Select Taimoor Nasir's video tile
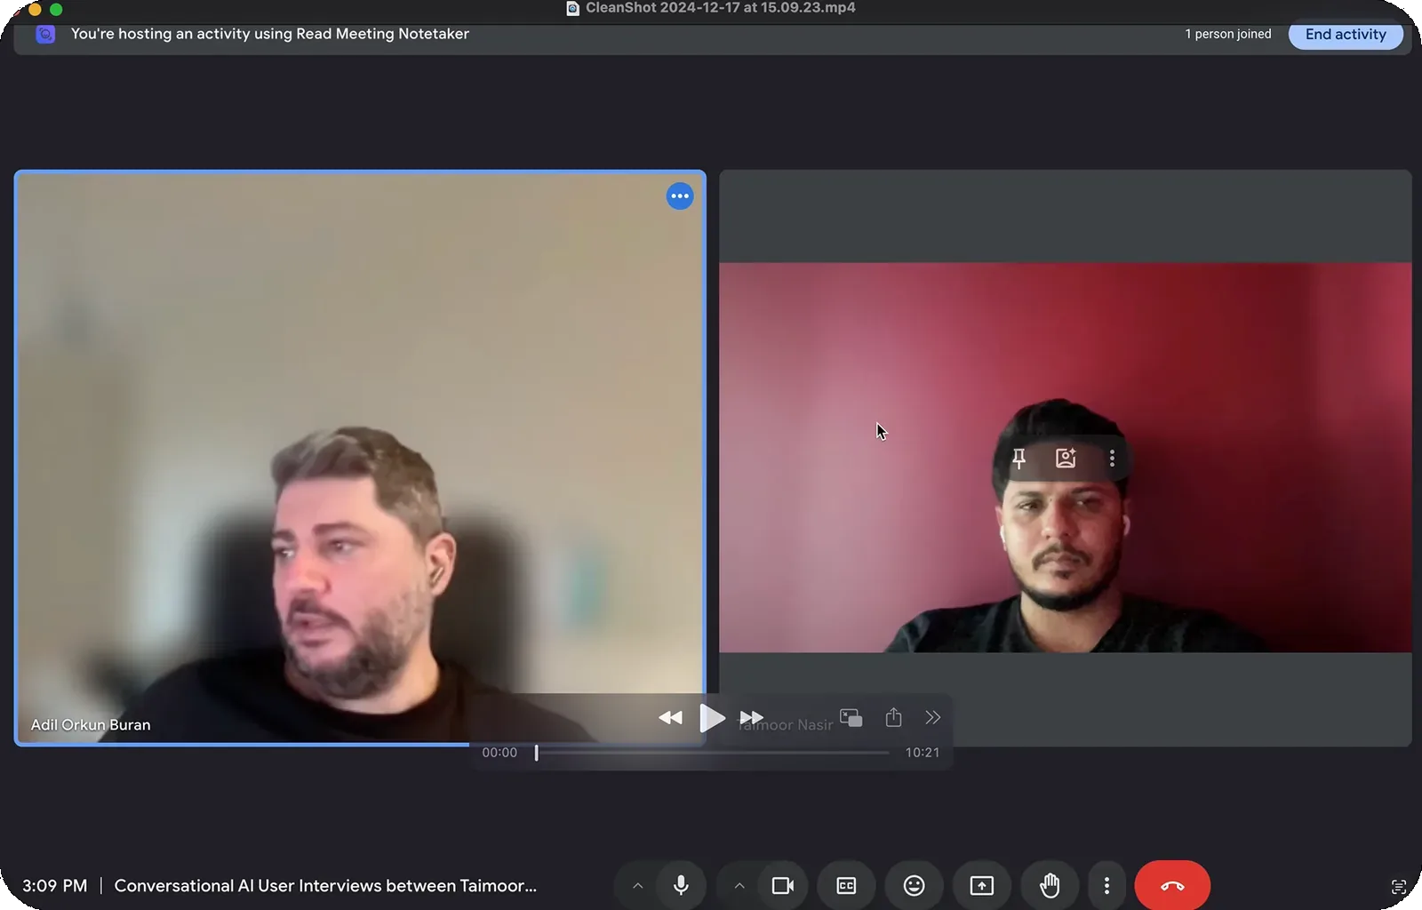 click(1066, 458)
